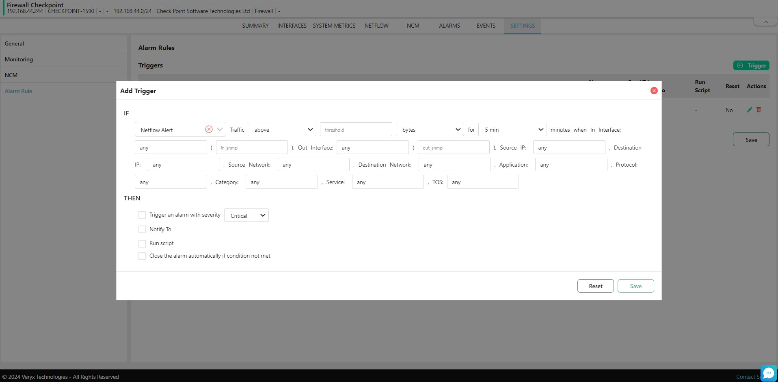Open the chat support bubble
Viewport: 778px width, 382px height.
[x=768, y=373]
